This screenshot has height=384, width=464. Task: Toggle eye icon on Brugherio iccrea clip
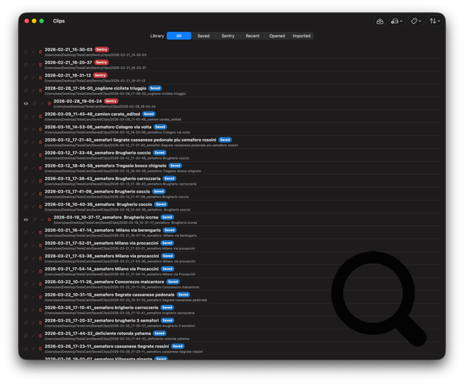(26, 220)
